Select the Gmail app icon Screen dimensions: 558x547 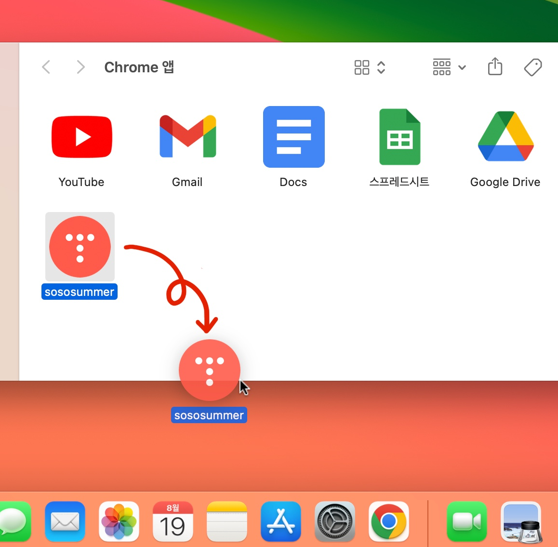pos(187,136)
